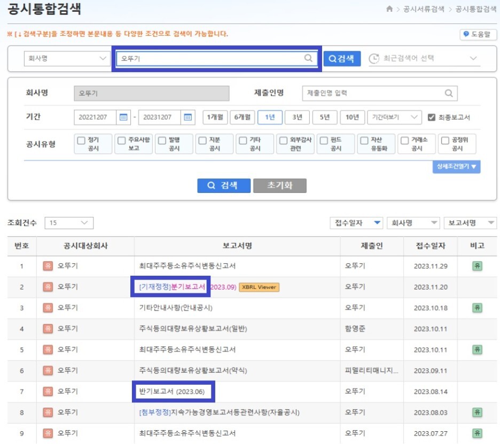The height and width of the screenshot is (444, 500).
Task: Click 초기화 reset button
Action: point(280,185)
